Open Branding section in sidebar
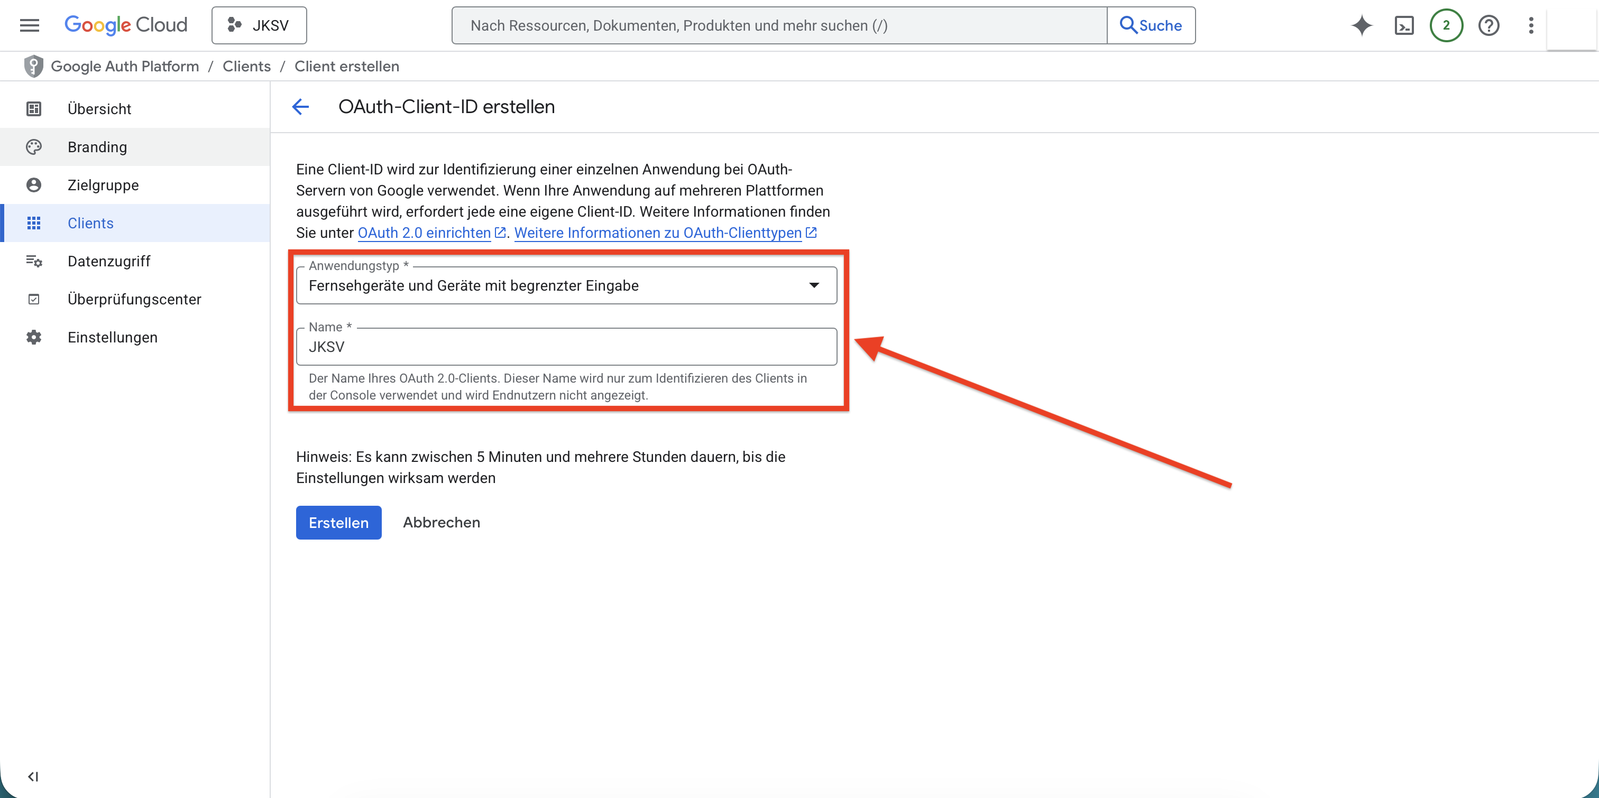 97,147
